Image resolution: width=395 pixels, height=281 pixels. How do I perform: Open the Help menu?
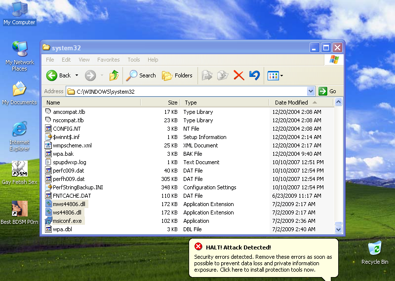pyautogui.click(x=153, y=60)
